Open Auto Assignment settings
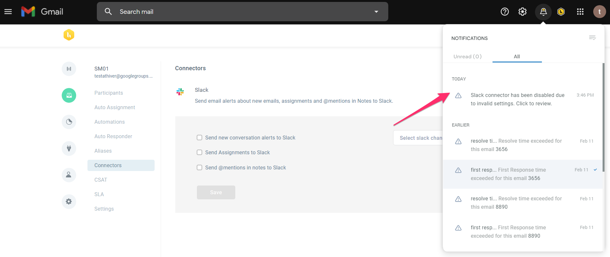The image size is (610, 257). coord(115,107)
